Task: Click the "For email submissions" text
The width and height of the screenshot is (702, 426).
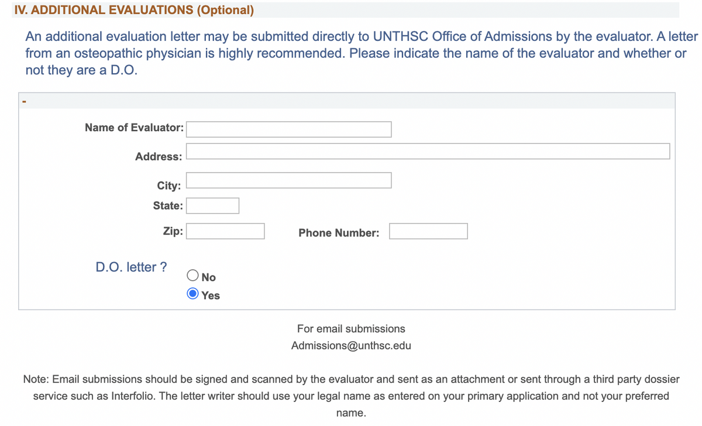Action: point(351,329)
